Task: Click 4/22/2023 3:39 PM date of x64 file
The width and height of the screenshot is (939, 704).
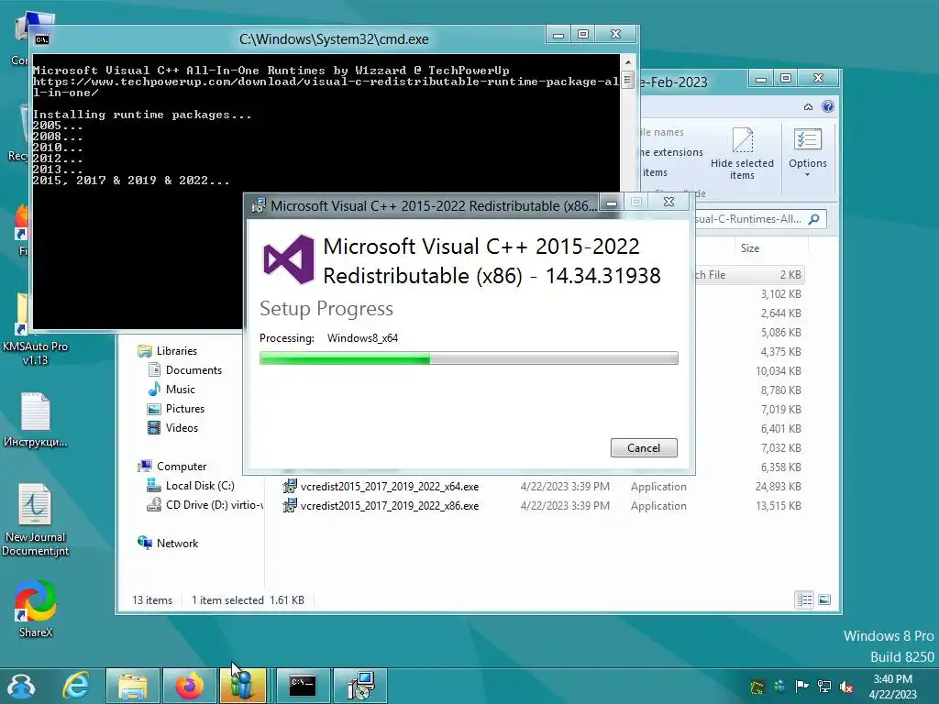Action: [565, 487]
